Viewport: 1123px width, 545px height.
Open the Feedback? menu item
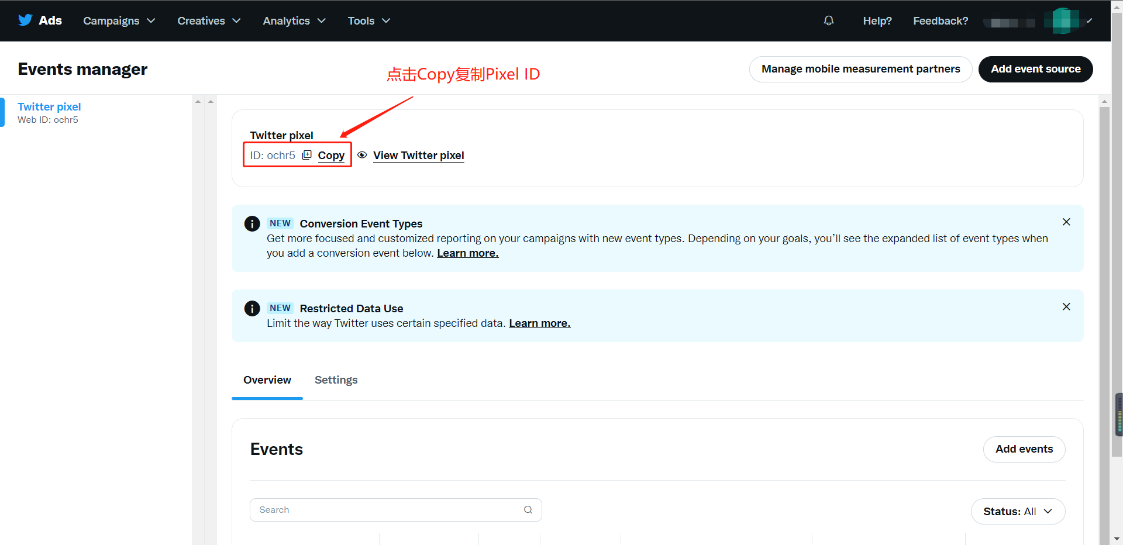[941, 20]
